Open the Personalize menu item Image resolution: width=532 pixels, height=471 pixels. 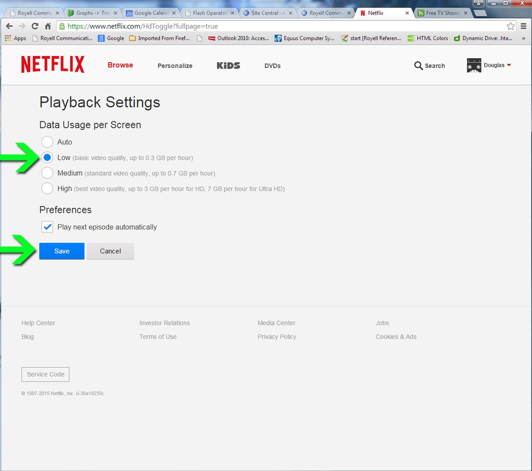(175, 66)
